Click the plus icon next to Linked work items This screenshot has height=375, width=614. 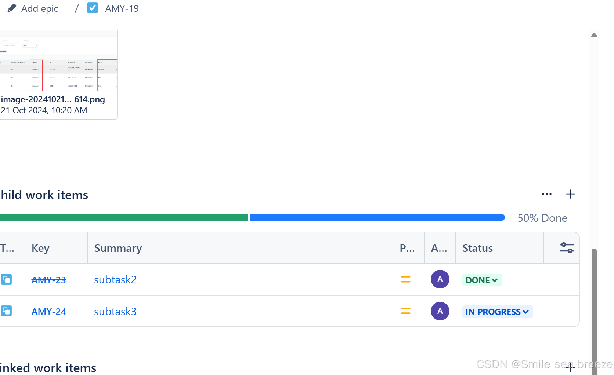coord(570,368)
